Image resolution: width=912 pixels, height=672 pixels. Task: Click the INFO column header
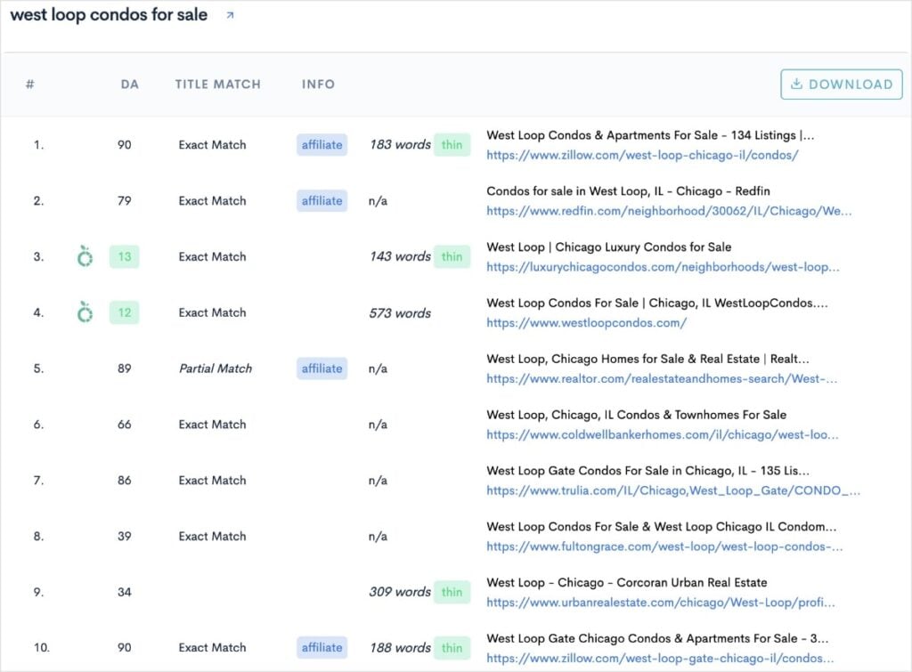point(318,84)
